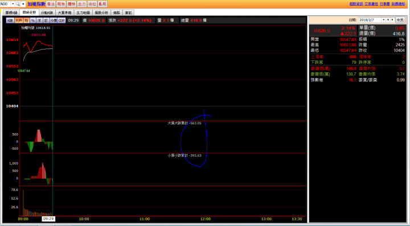Screen dimensions: 410x226
Task: Click the last red top button after 哈拉
Action: [x=102, y=4]
